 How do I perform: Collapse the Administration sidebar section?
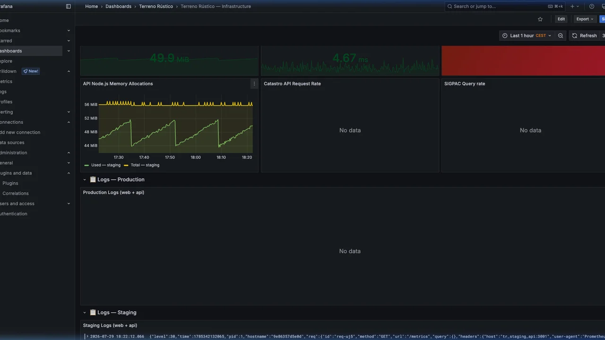69,153
